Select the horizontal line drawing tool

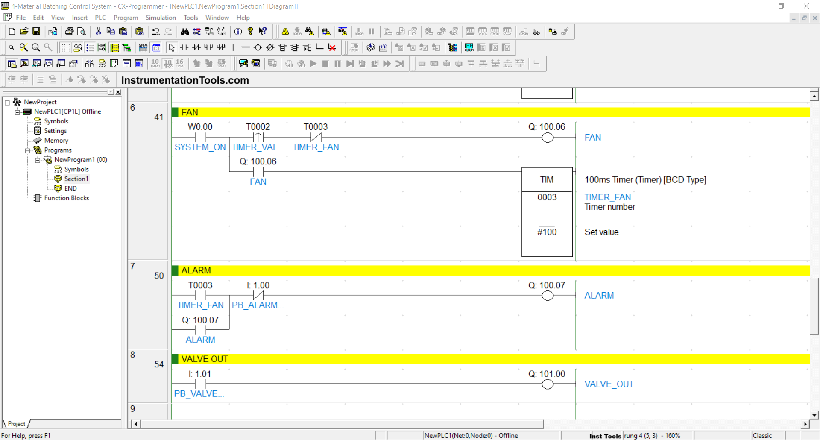coord(245,47)
